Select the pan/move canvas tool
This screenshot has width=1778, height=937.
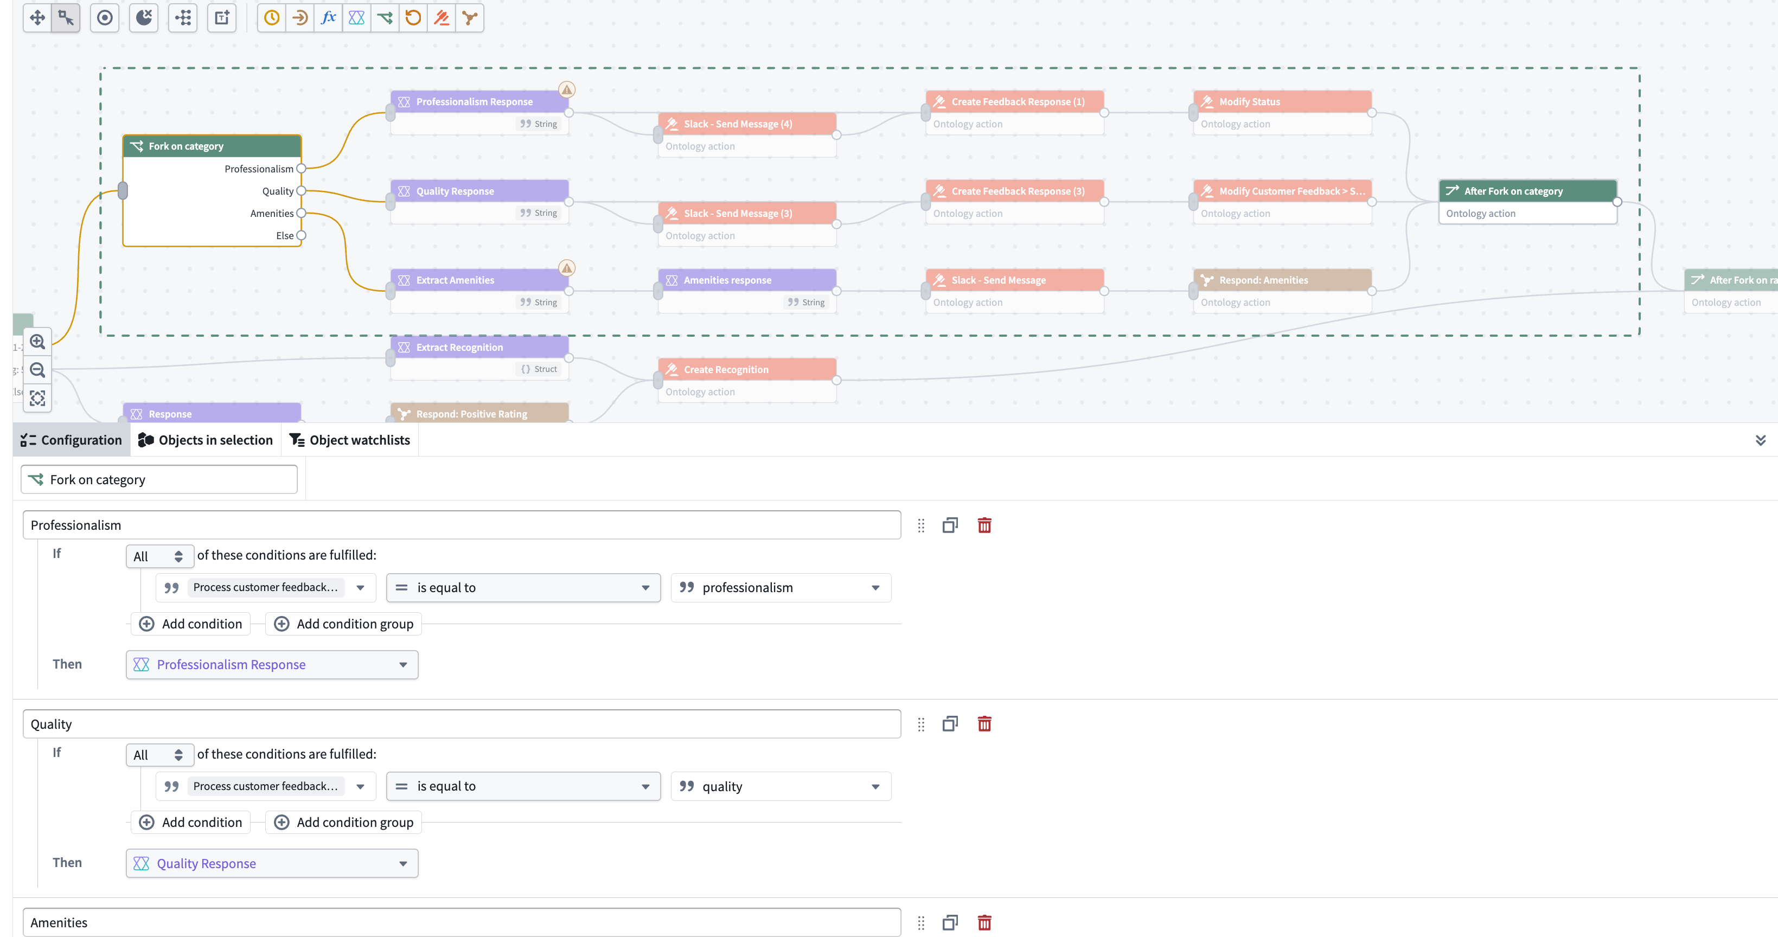pyautogui.click(x=37, y=18)
